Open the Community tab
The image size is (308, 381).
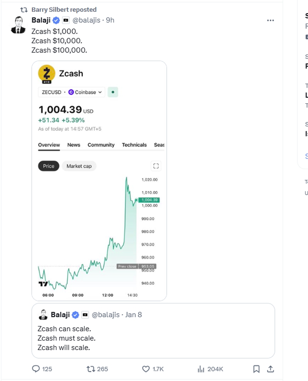[101, 145]
